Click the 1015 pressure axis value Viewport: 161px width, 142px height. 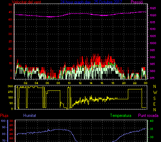[x=153, y=22]
